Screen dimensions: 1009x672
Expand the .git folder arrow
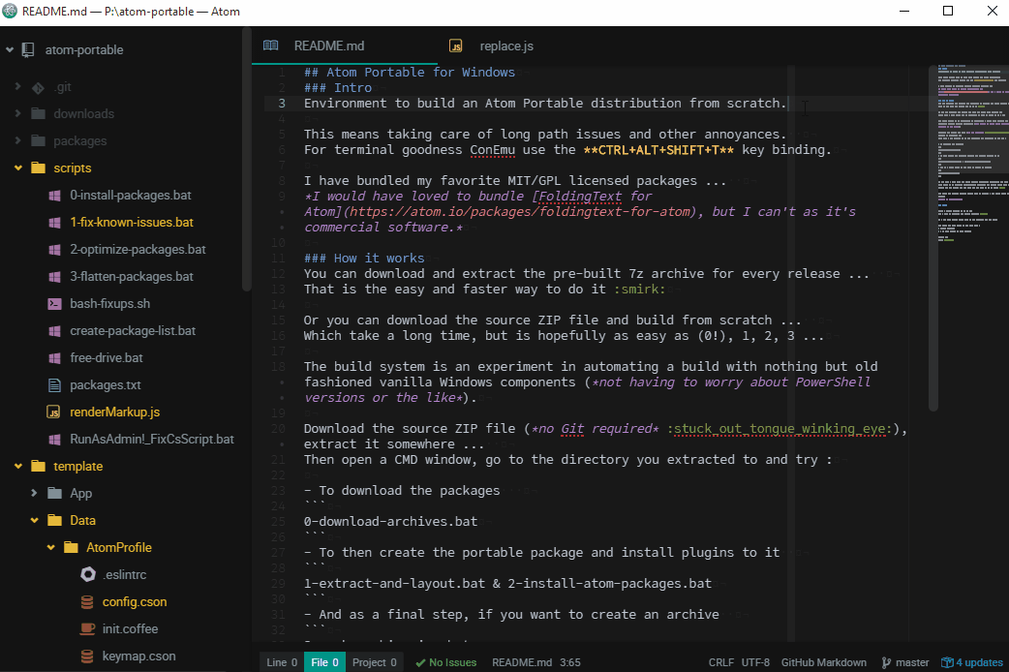click(x=18, y=86)
